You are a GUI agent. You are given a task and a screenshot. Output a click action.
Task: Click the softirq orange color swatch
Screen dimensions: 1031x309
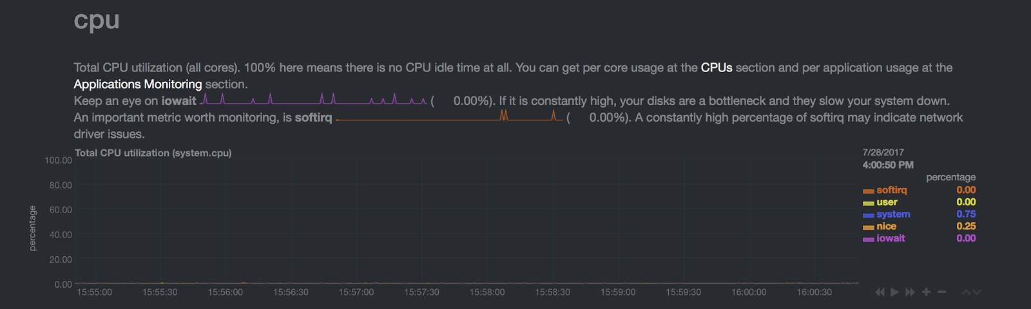pyautogui.click(x=868, y=191)
